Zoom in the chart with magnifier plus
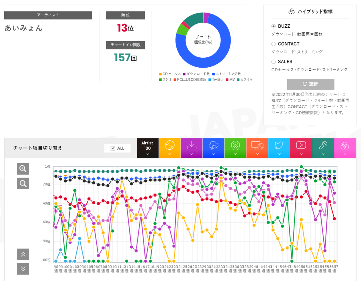The height and width of the screenshot is (281, 361). (23, 169)
